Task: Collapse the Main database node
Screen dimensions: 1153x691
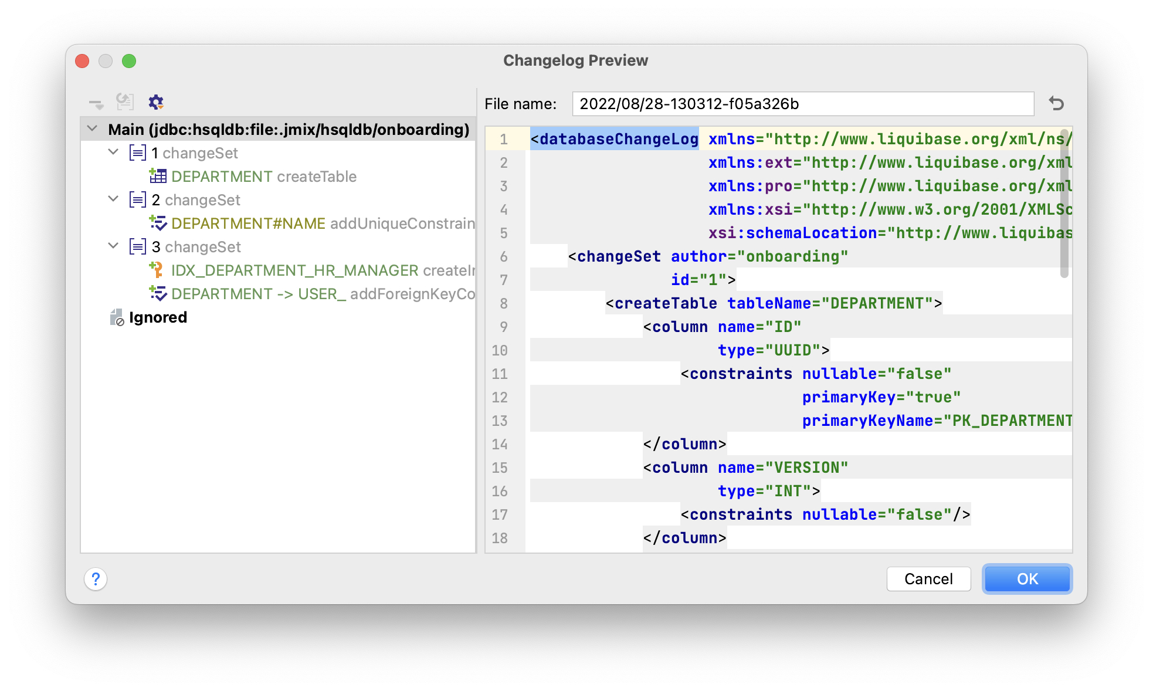Action: pyautogui.click(x=93, y=128)
